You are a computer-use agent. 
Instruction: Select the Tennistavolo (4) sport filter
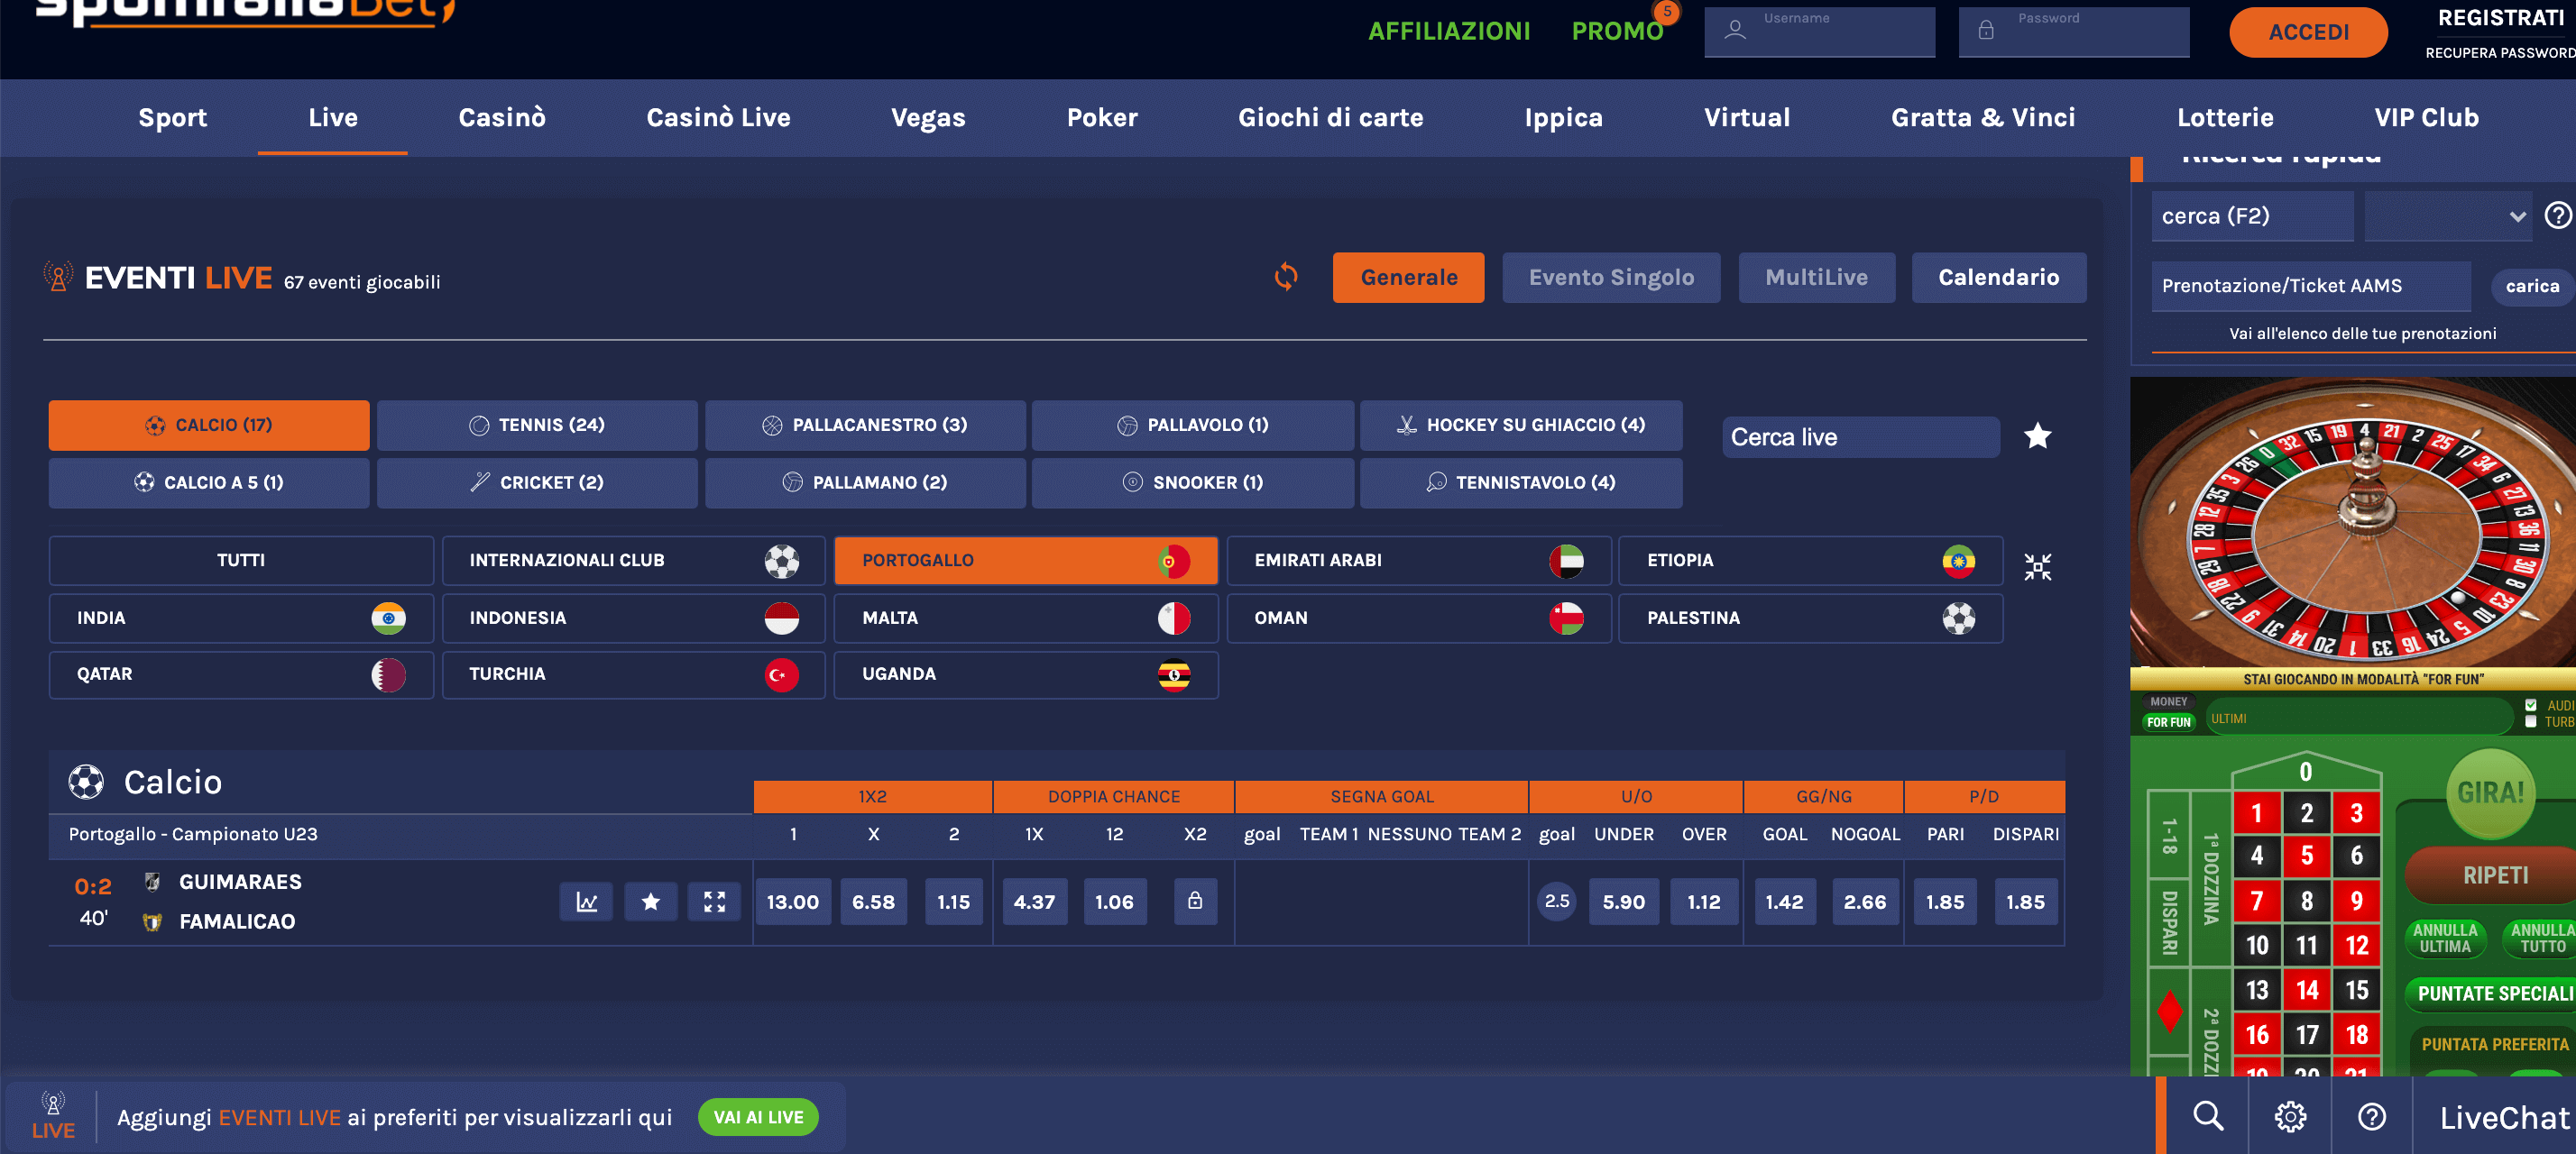point(1521,482)
